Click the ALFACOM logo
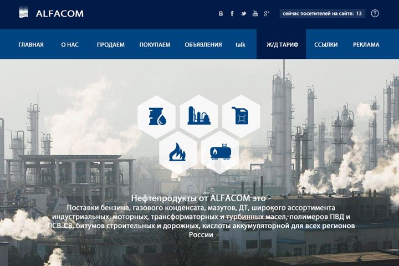 [x=52, y=13]
